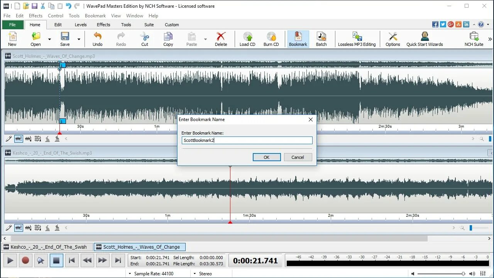Launch Quick Start Wizards
This screenshot has width=494, height=278.
pos(424,39)
